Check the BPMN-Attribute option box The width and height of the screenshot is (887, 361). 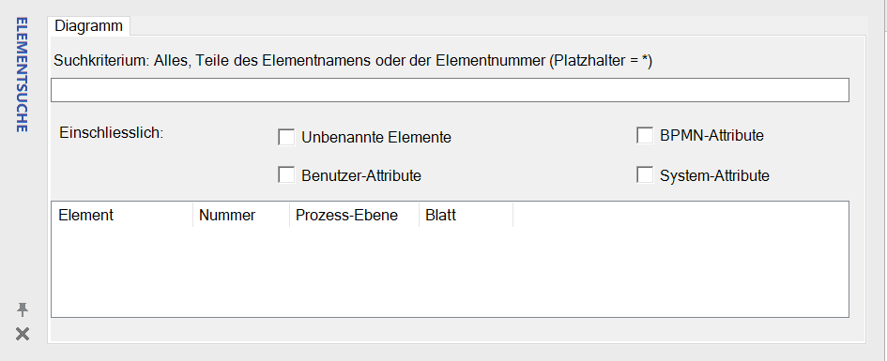pos(645,136)
